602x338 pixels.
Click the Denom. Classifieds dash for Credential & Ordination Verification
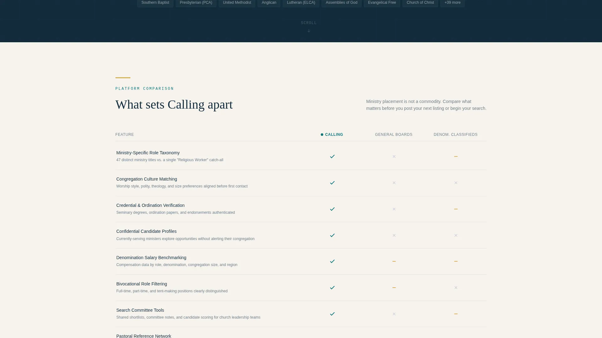pyautogui.click(x=456, y=209)
